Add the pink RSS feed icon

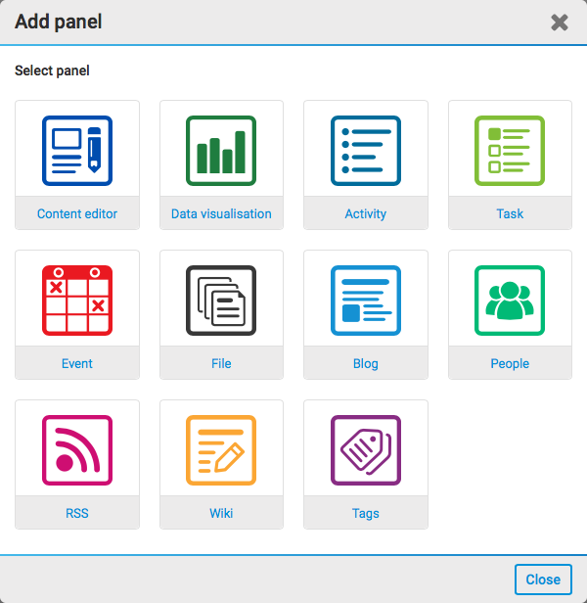pos(77,449)
